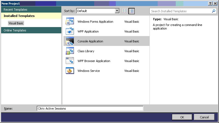Screen dimensions: 219x123
Task: Select 'WPF Browser Application' label text
Action: [94, 61]
